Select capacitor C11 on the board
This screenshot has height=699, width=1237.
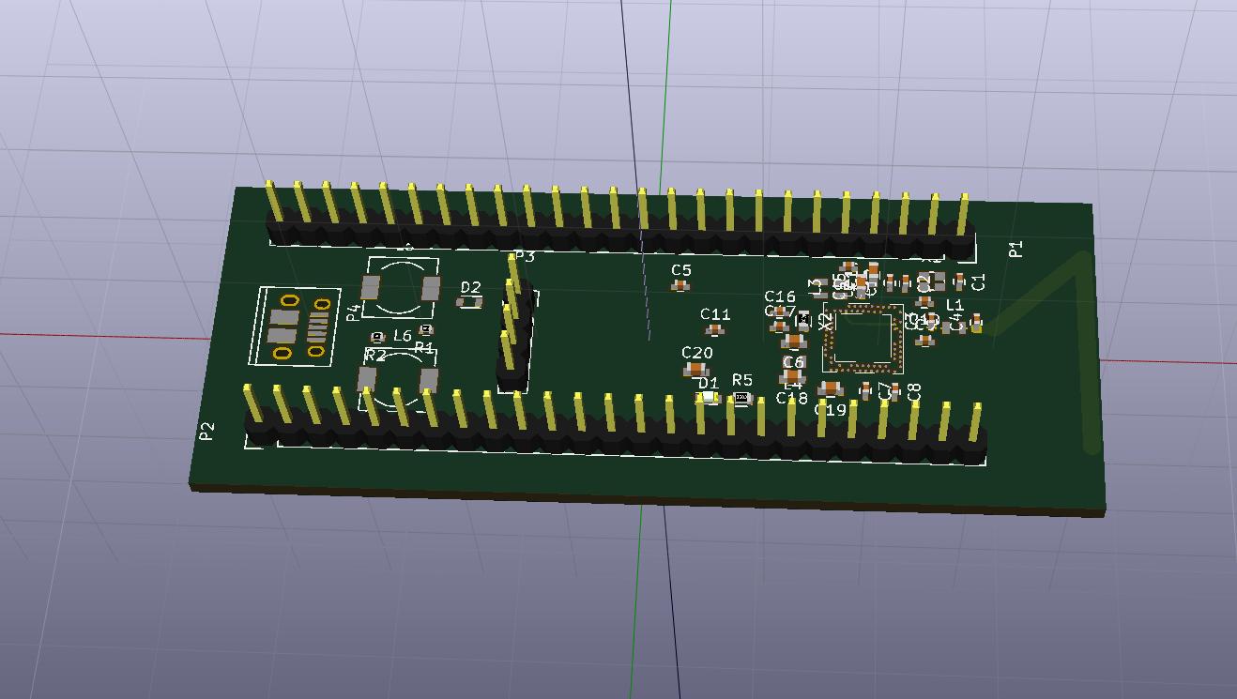pyautogui.click(x=712, y=328)
